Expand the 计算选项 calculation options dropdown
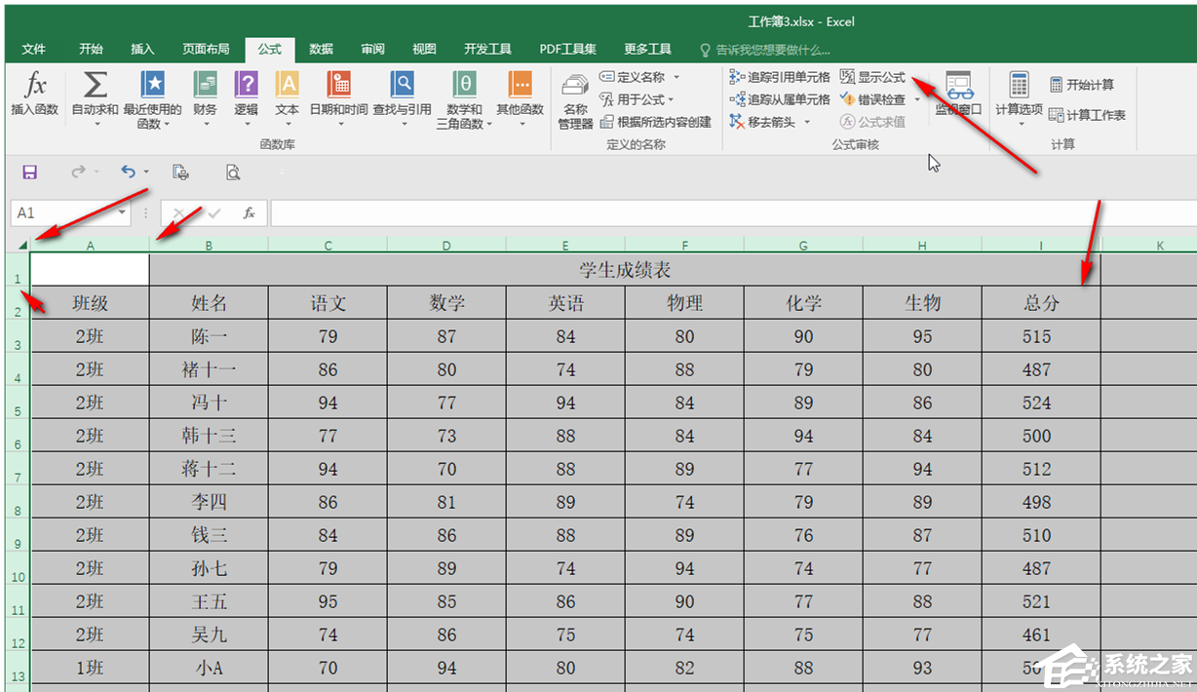1197x692 pixels. tap(1019, 124)
